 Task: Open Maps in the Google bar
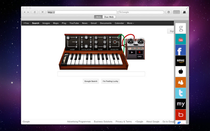tap(56, 23)
